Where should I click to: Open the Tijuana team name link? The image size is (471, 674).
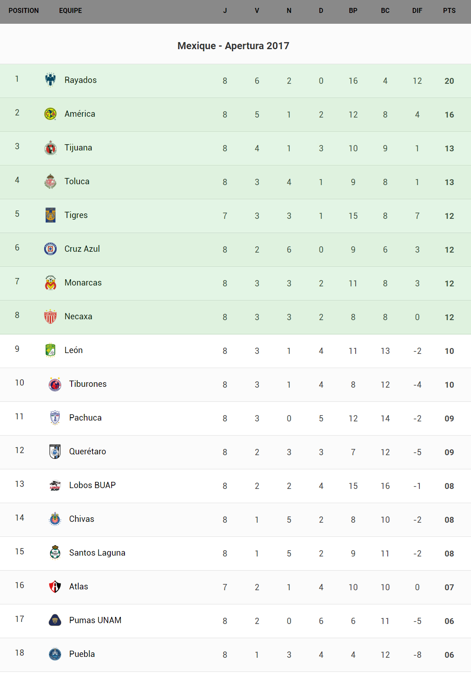tap(78, 148)
